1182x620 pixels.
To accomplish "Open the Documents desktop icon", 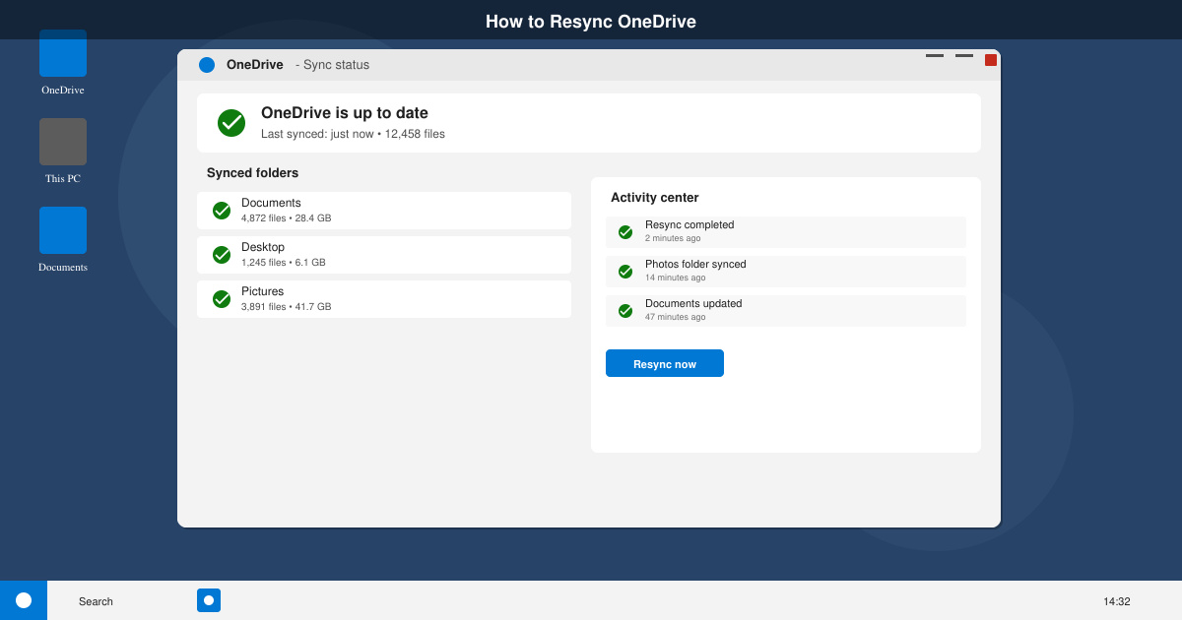I will (63, 230).
